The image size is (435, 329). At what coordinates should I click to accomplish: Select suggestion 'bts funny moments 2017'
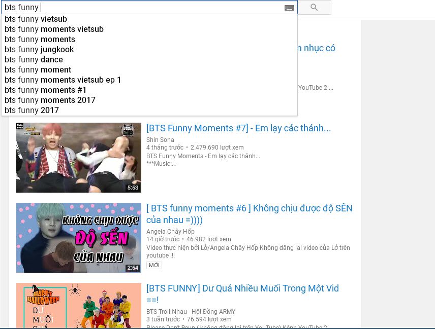pos(50,100)
